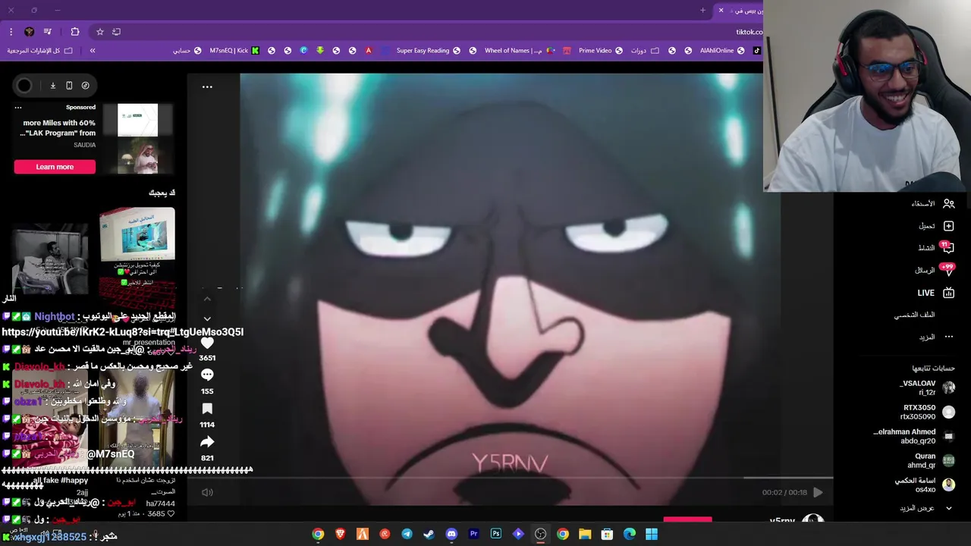Open the Wheel of Names bookmark
The height and width of the screenshot is (546, 971).
tap(519, 51)
